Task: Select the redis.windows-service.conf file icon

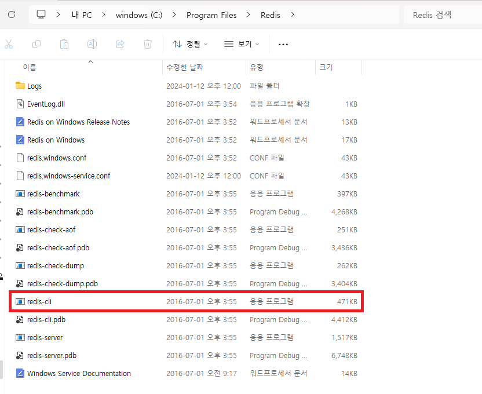Action: click(20, 176)
